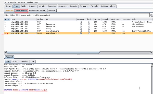Switch to the Spider tab

pos(24,6)
